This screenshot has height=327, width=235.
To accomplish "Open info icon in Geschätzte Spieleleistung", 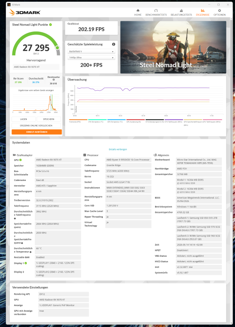I will point(114,44).
